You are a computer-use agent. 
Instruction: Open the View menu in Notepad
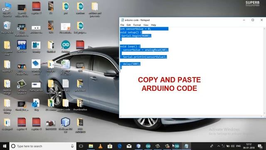(146, 25)
